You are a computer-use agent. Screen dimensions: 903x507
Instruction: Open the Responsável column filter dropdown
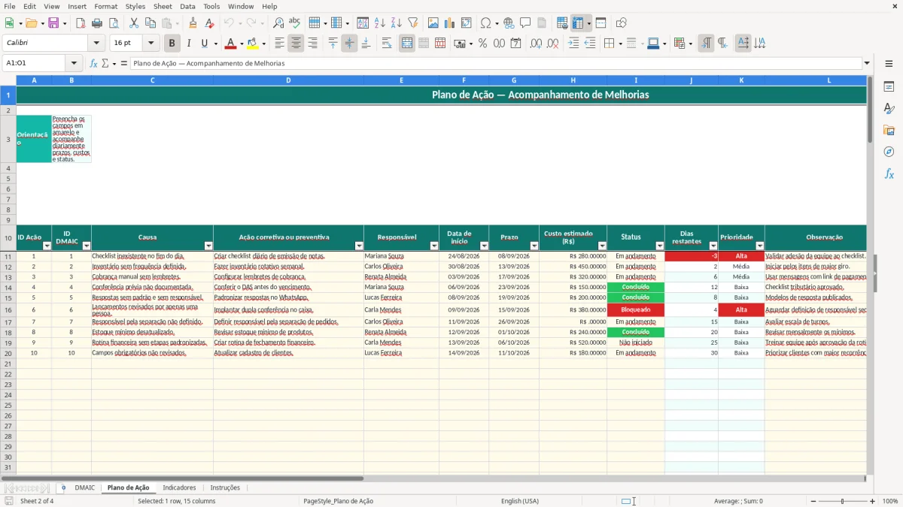coord(434,246)
